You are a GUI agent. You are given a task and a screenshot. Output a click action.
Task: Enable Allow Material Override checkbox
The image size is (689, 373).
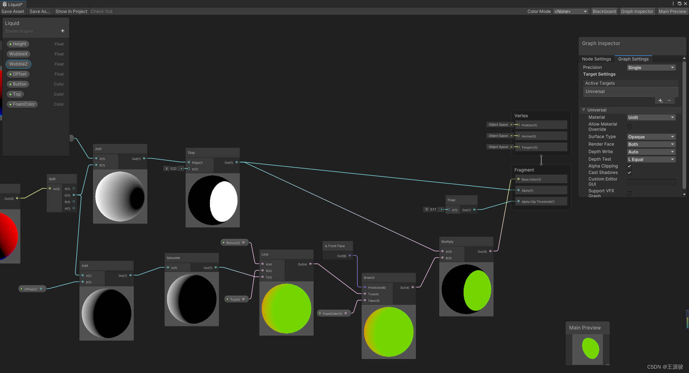629,127
